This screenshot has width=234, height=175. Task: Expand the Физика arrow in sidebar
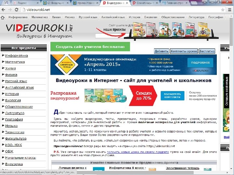tap(3, 75)
